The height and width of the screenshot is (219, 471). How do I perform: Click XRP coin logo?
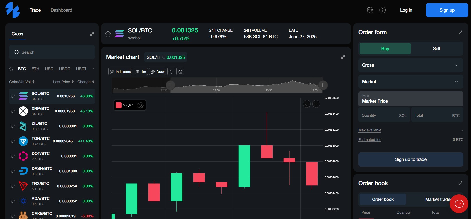(23, 111)
